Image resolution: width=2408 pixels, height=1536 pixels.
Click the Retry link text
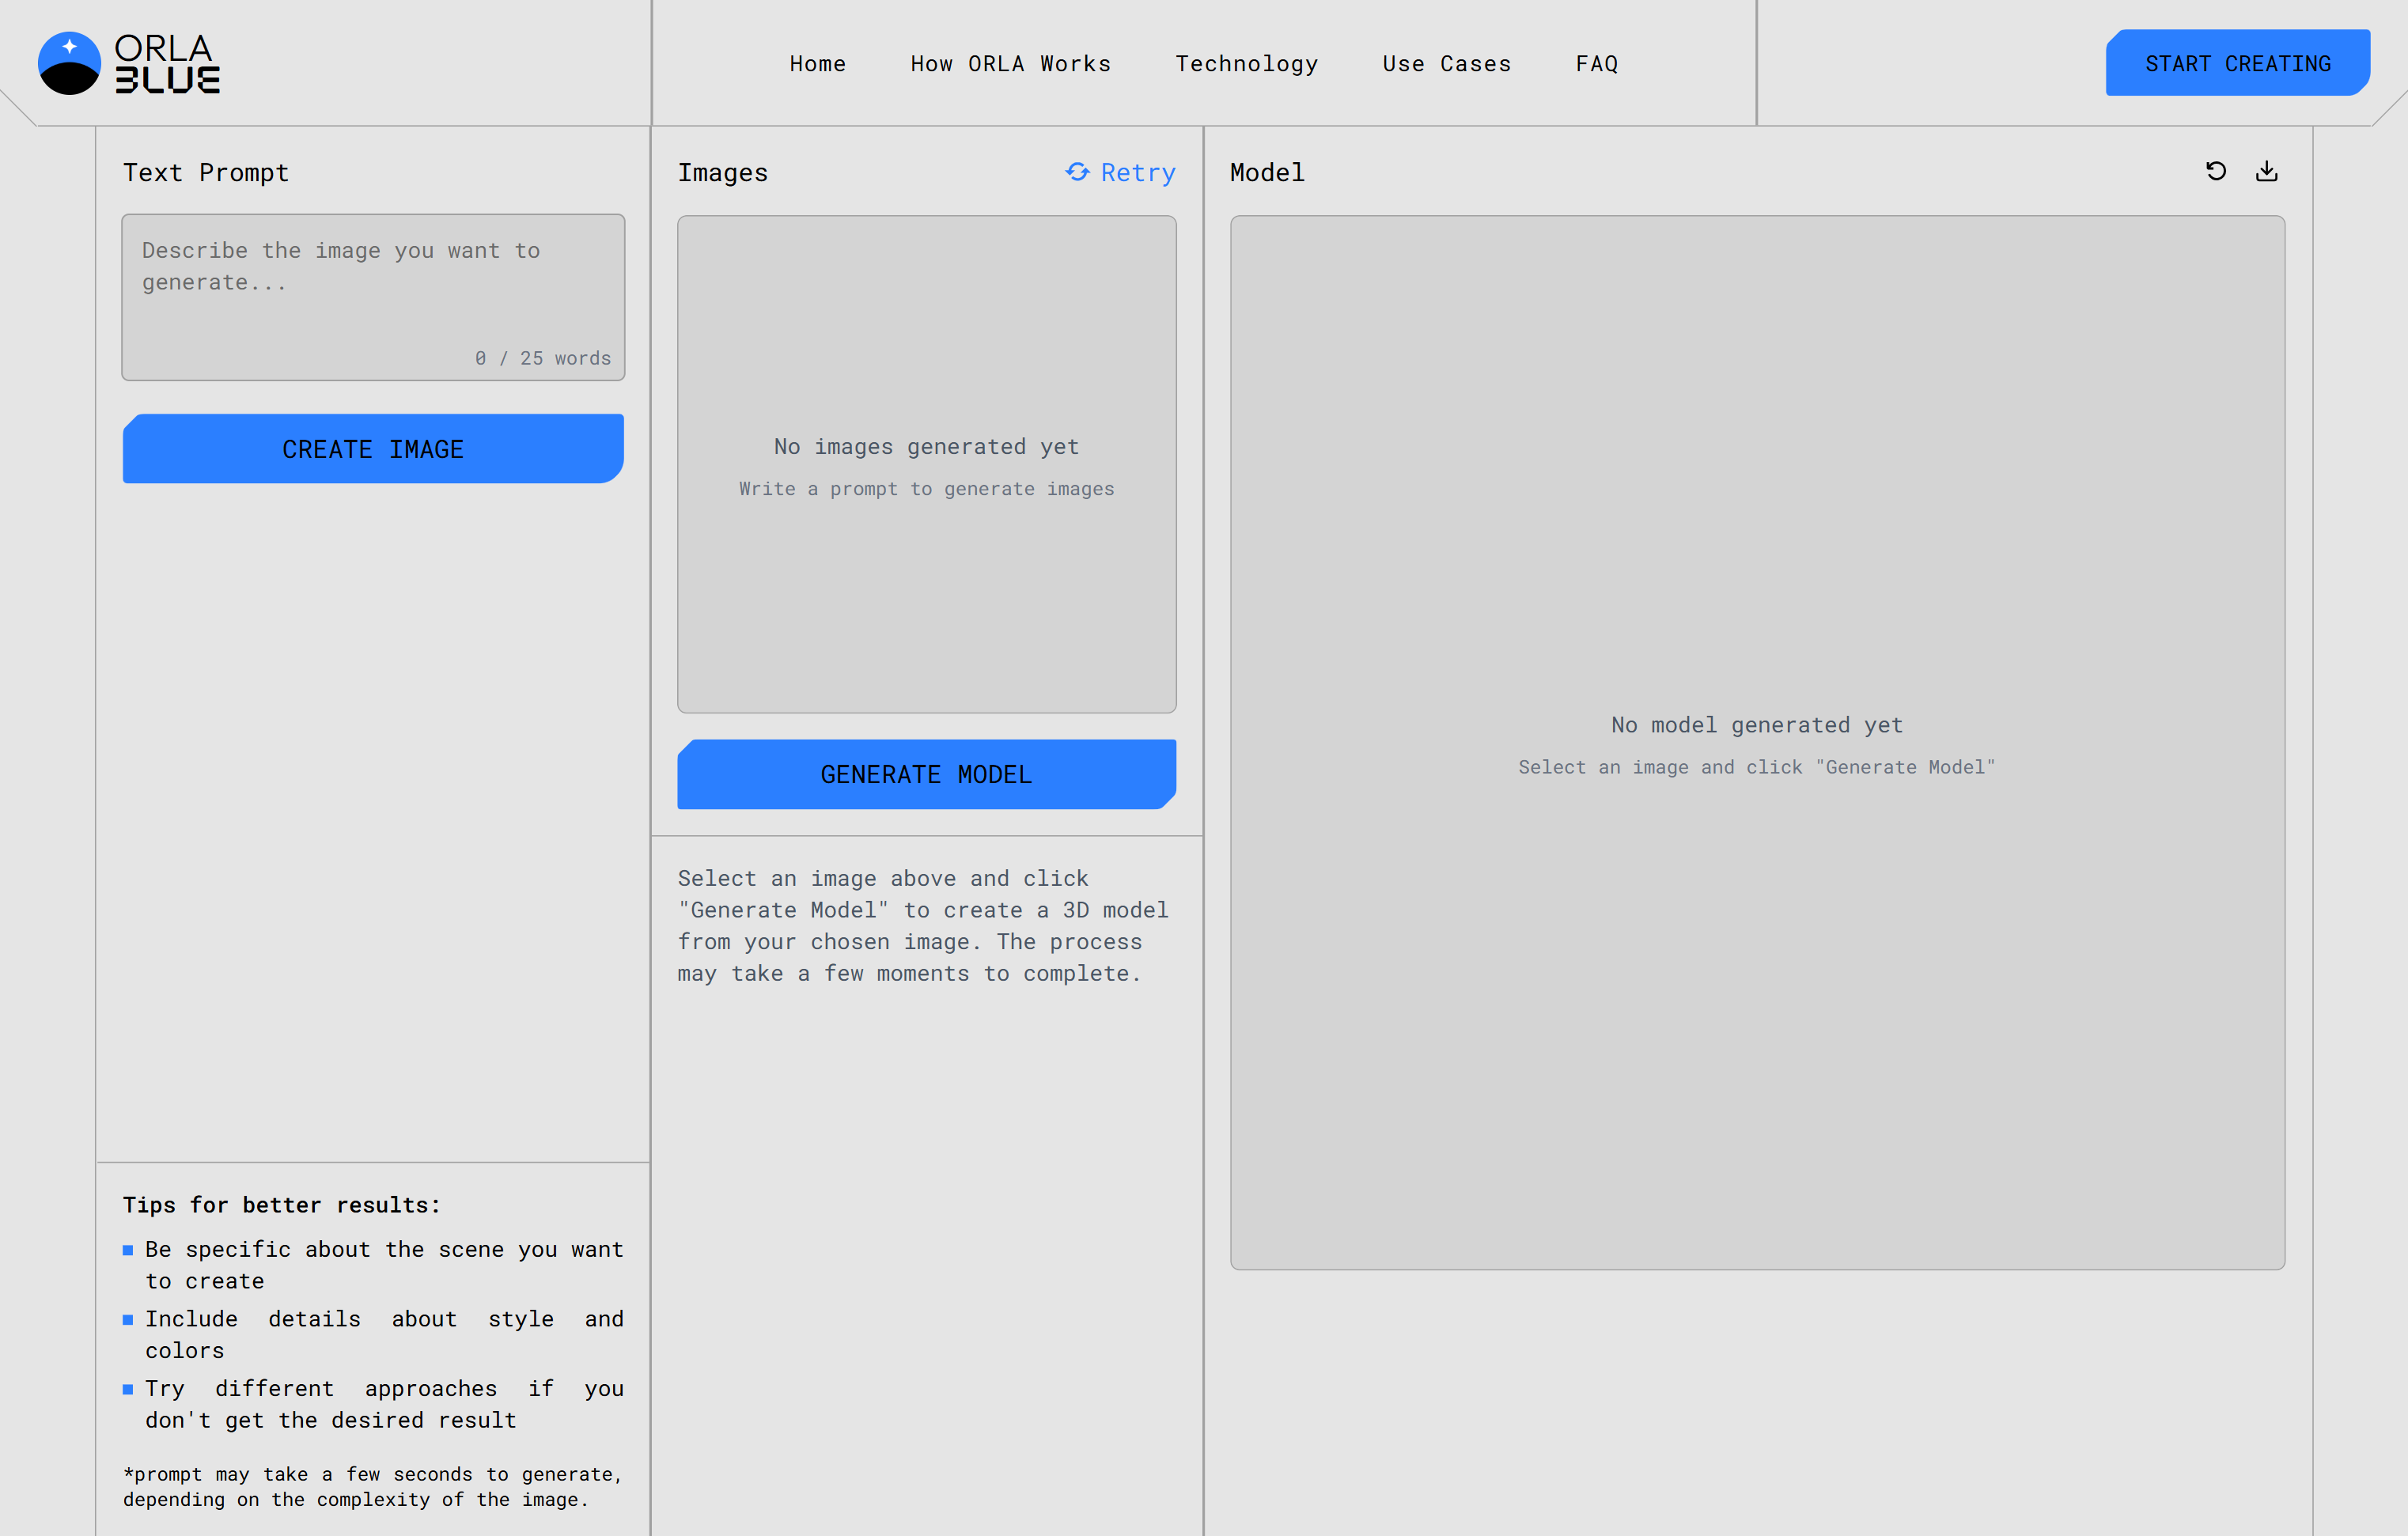pos(1138,172)
